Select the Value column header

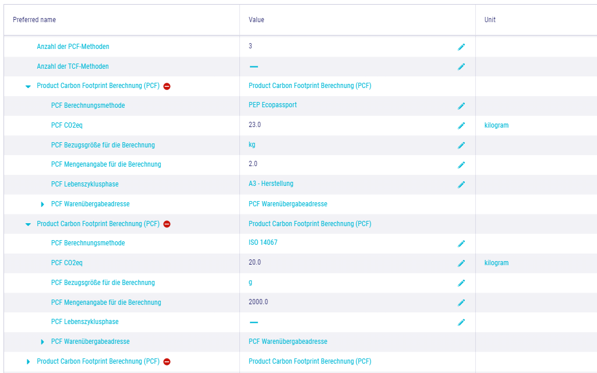[x=256, y=20]
